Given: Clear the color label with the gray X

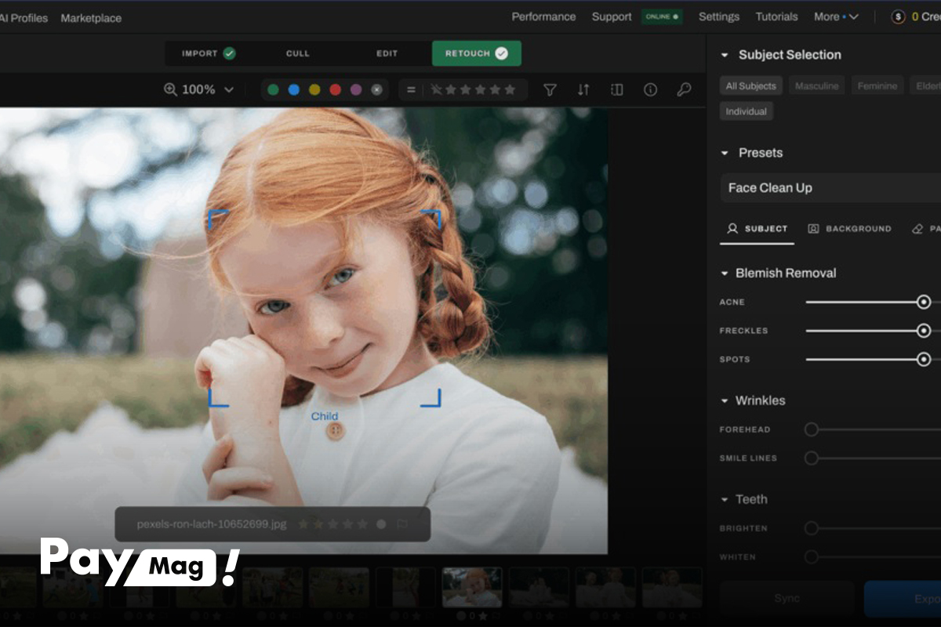Looking at the screenshot, I should (376, 90).
